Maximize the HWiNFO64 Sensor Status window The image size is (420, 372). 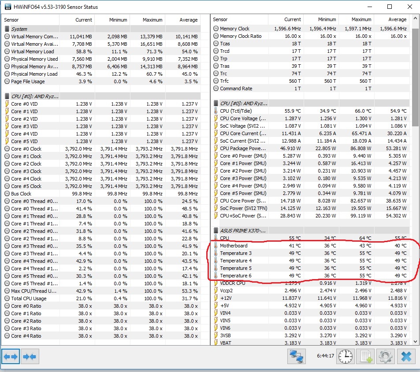[390, 7]
